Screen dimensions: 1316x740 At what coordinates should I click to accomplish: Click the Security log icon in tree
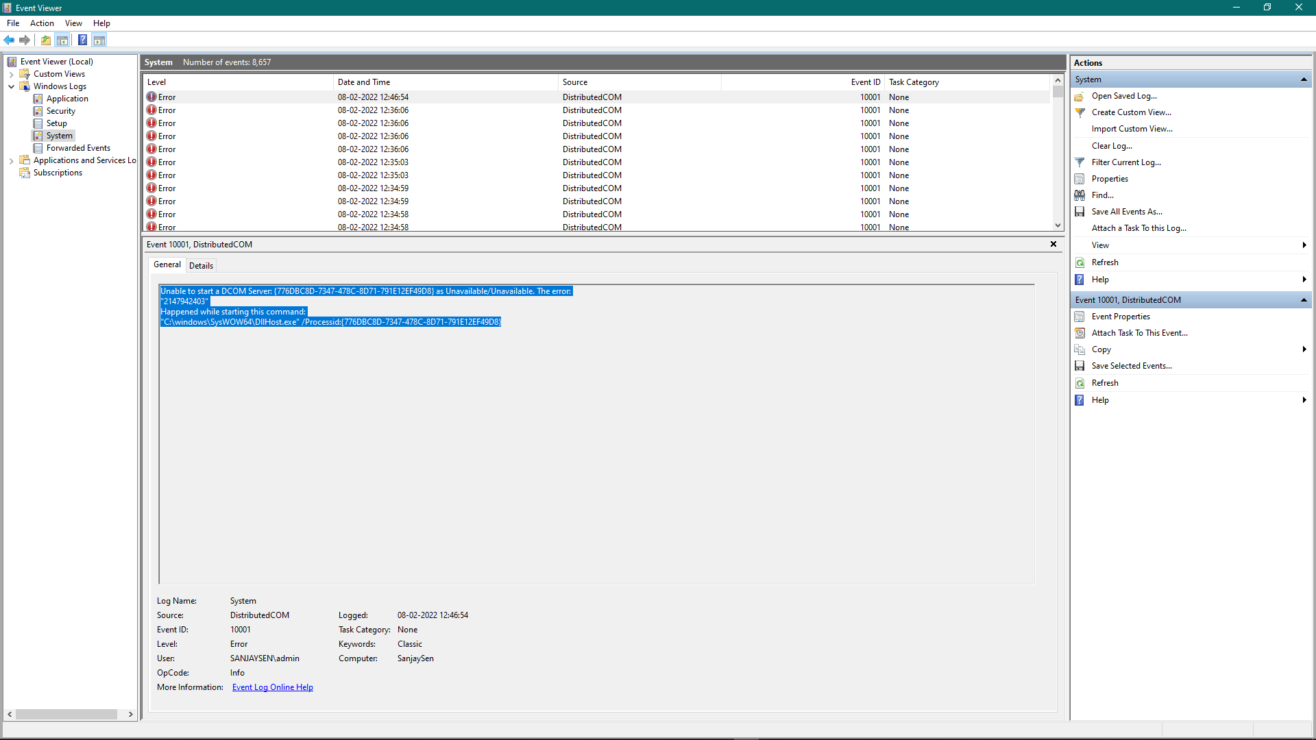coord(38,111)
